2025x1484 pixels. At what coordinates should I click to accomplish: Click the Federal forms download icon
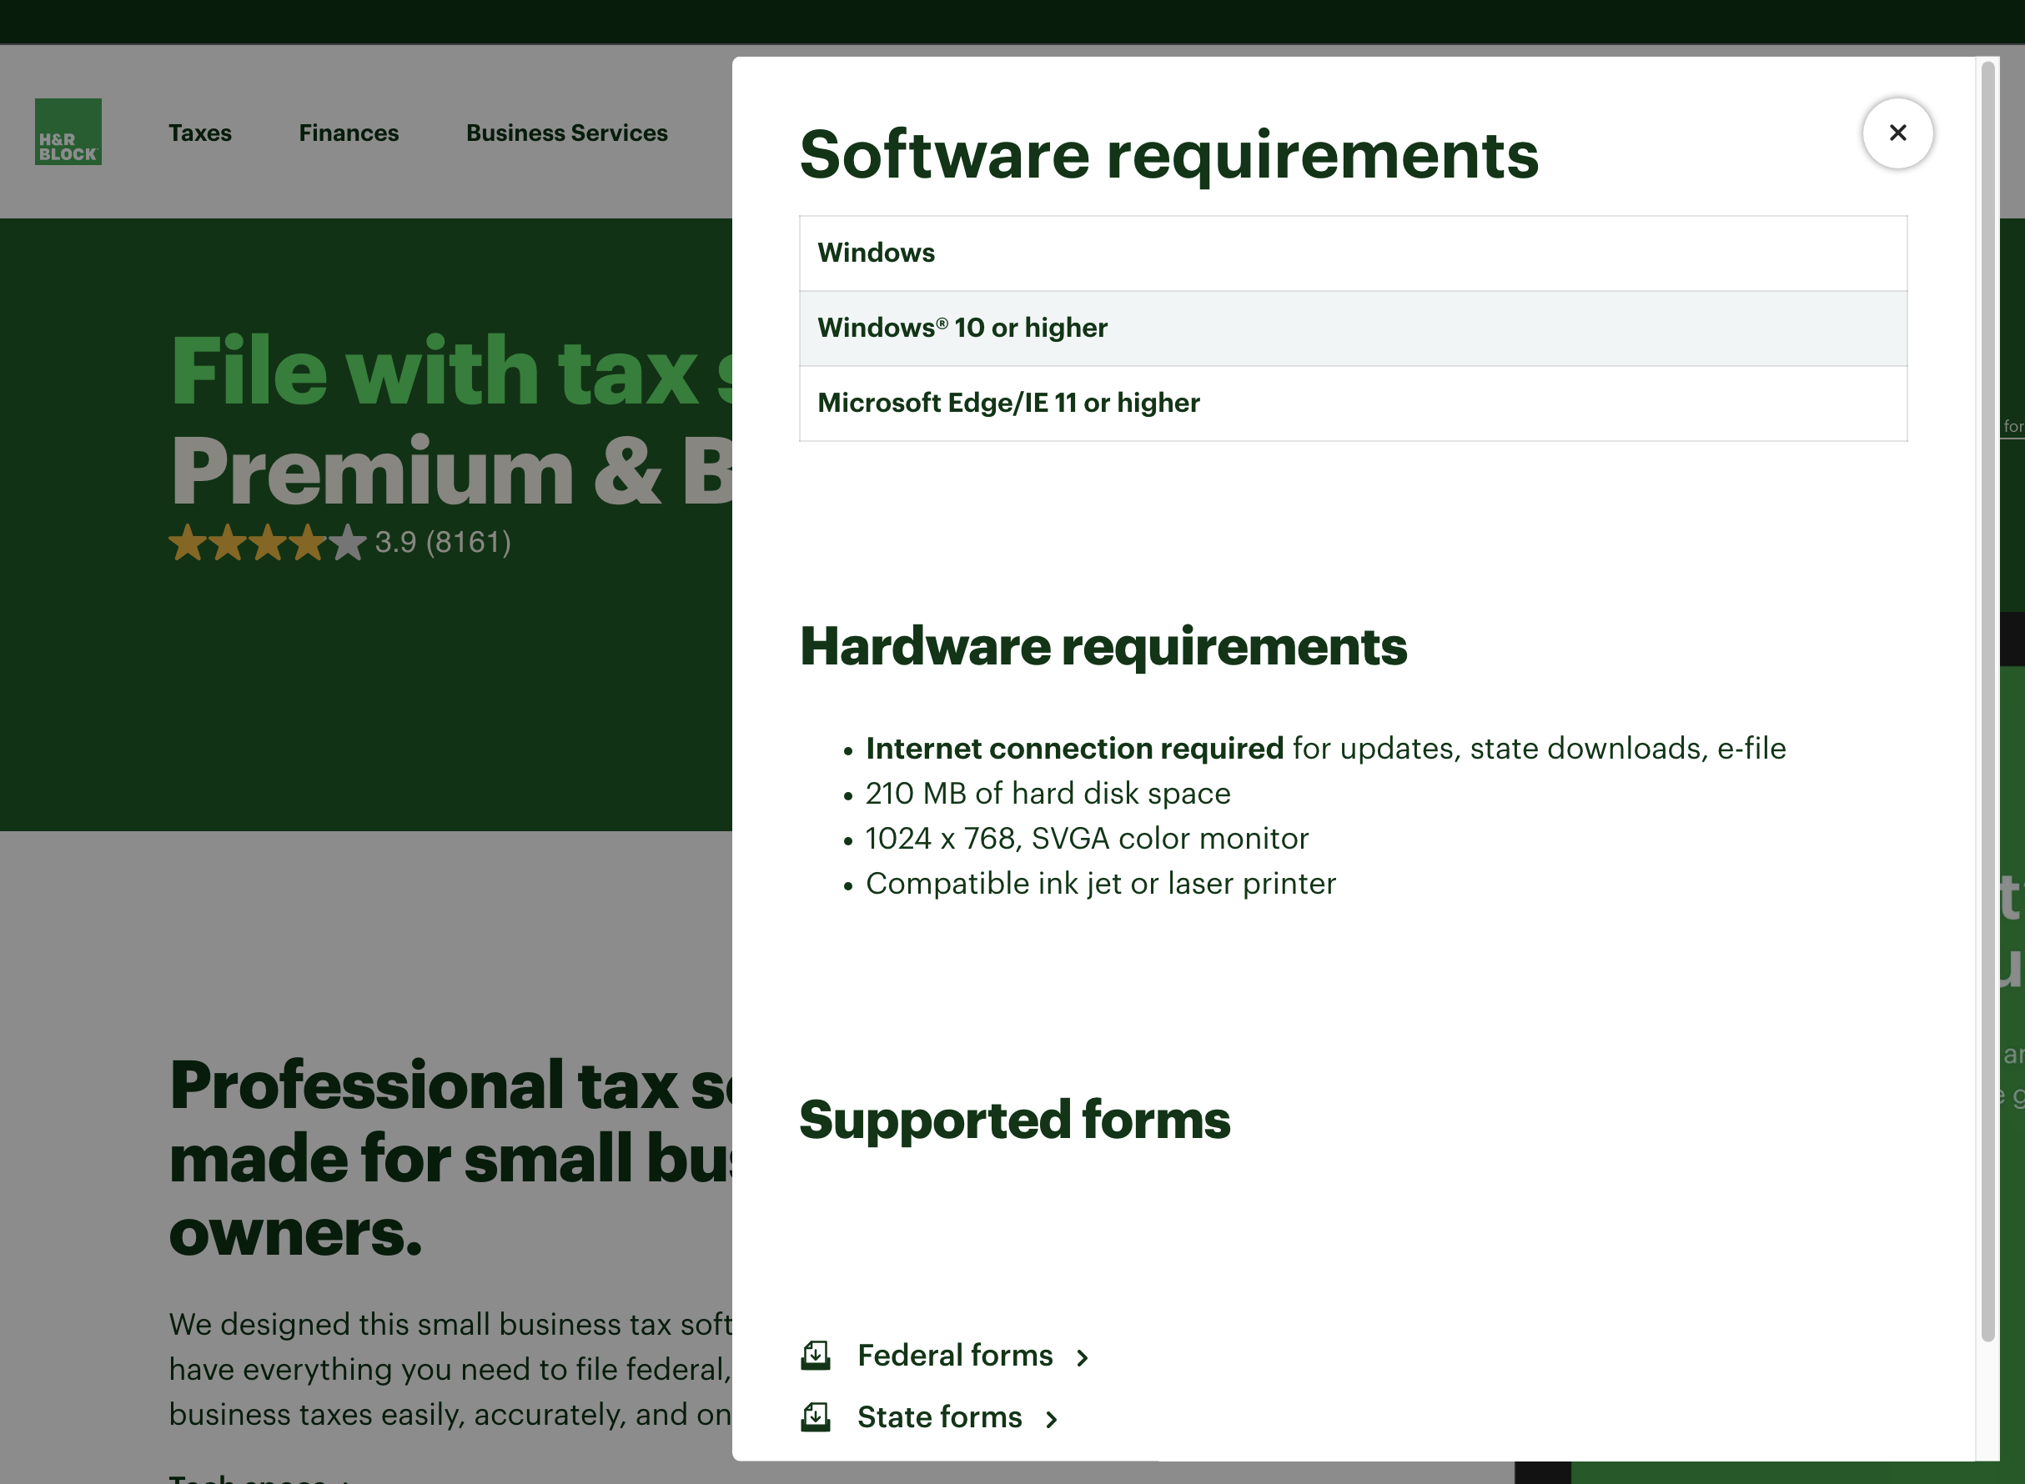point(815,1355)
